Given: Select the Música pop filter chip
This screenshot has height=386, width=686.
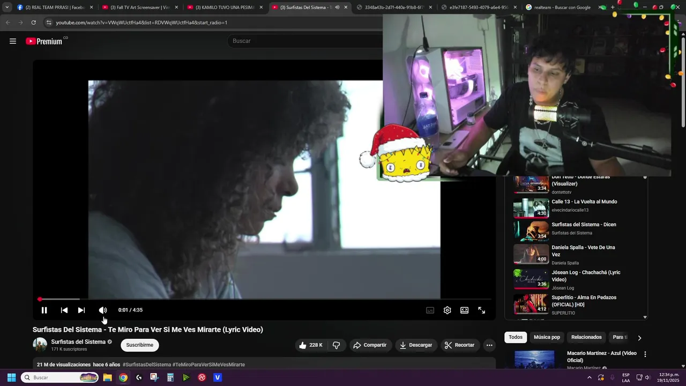Looking at the screenshot, I should pos(547,337).
